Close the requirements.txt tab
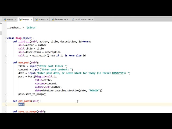The height and width of the screenshot is (129, 172). [92, 19]
